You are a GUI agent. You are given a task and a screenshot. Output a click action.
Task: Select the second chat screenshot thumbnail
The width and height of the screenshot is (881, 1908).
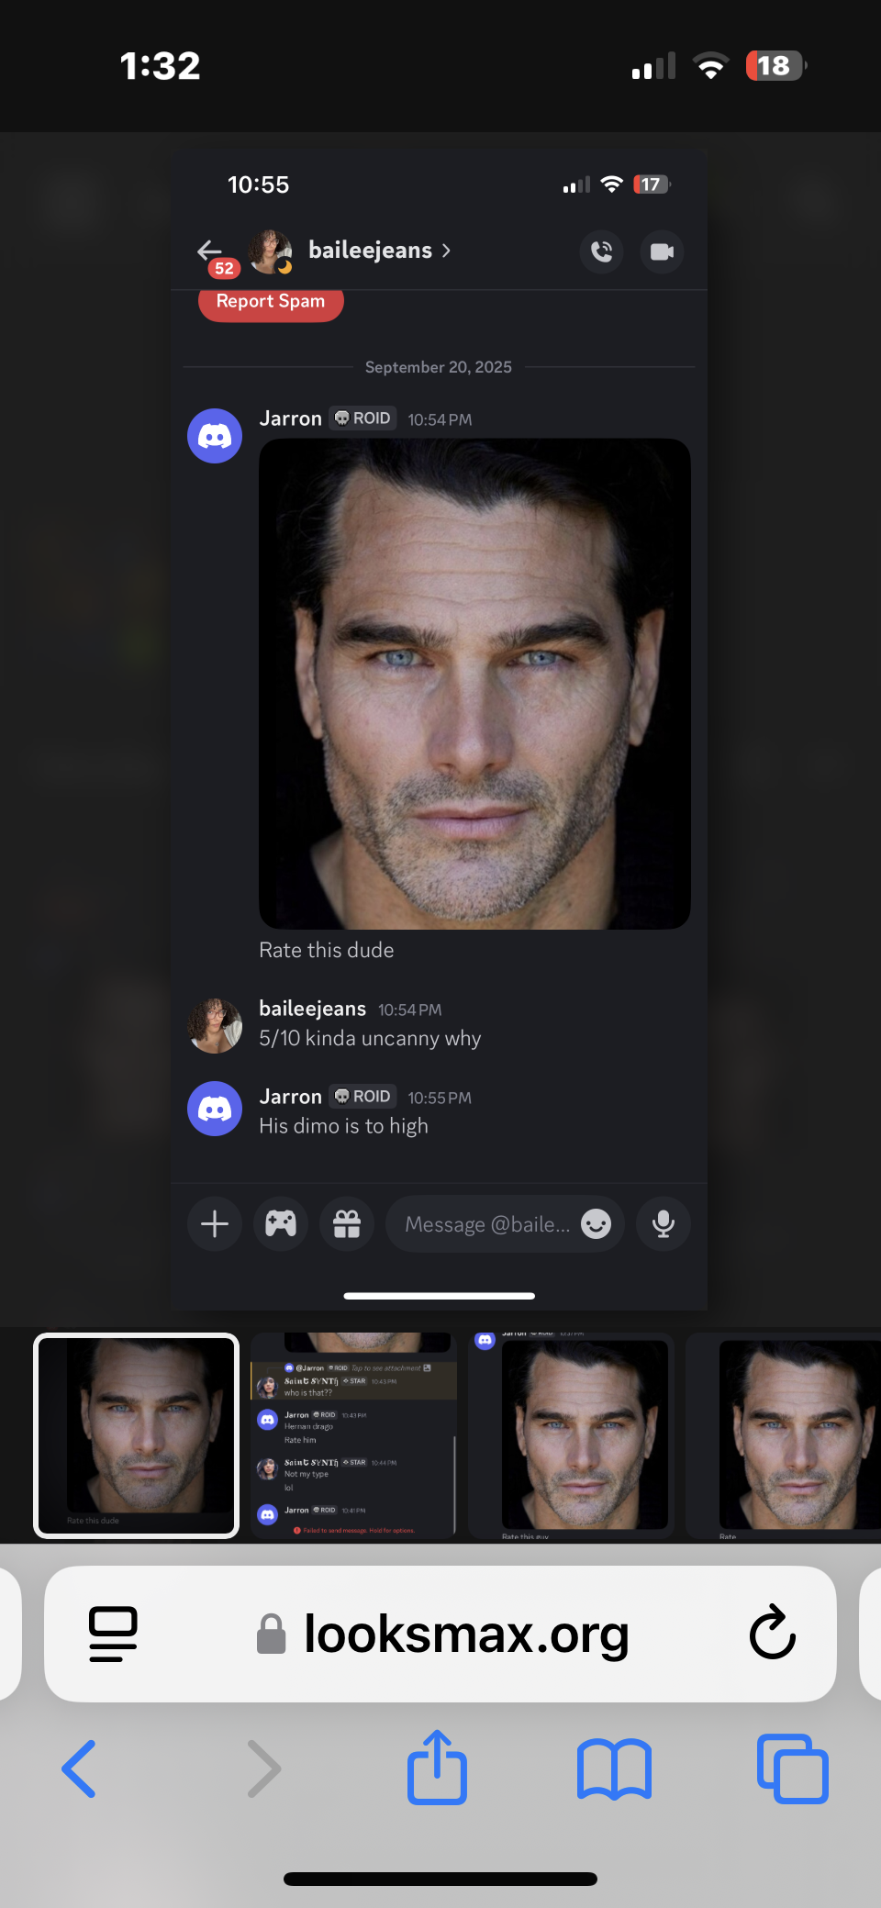tap(353, 1435)
